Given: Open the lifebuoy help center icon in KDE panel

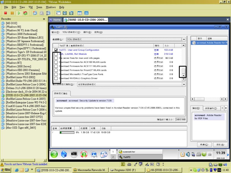Looking at the screenshot, I should [84, 154].
